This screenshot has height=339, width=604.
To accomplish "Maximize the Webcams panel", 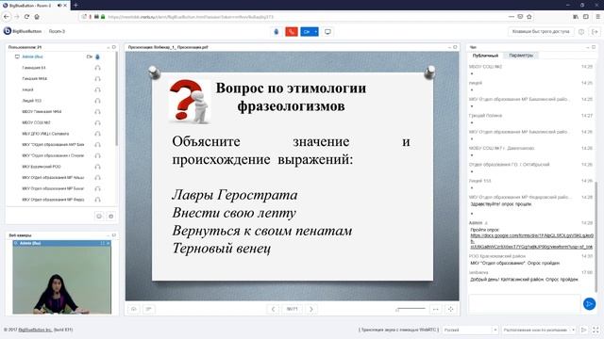I will point(114,234).
